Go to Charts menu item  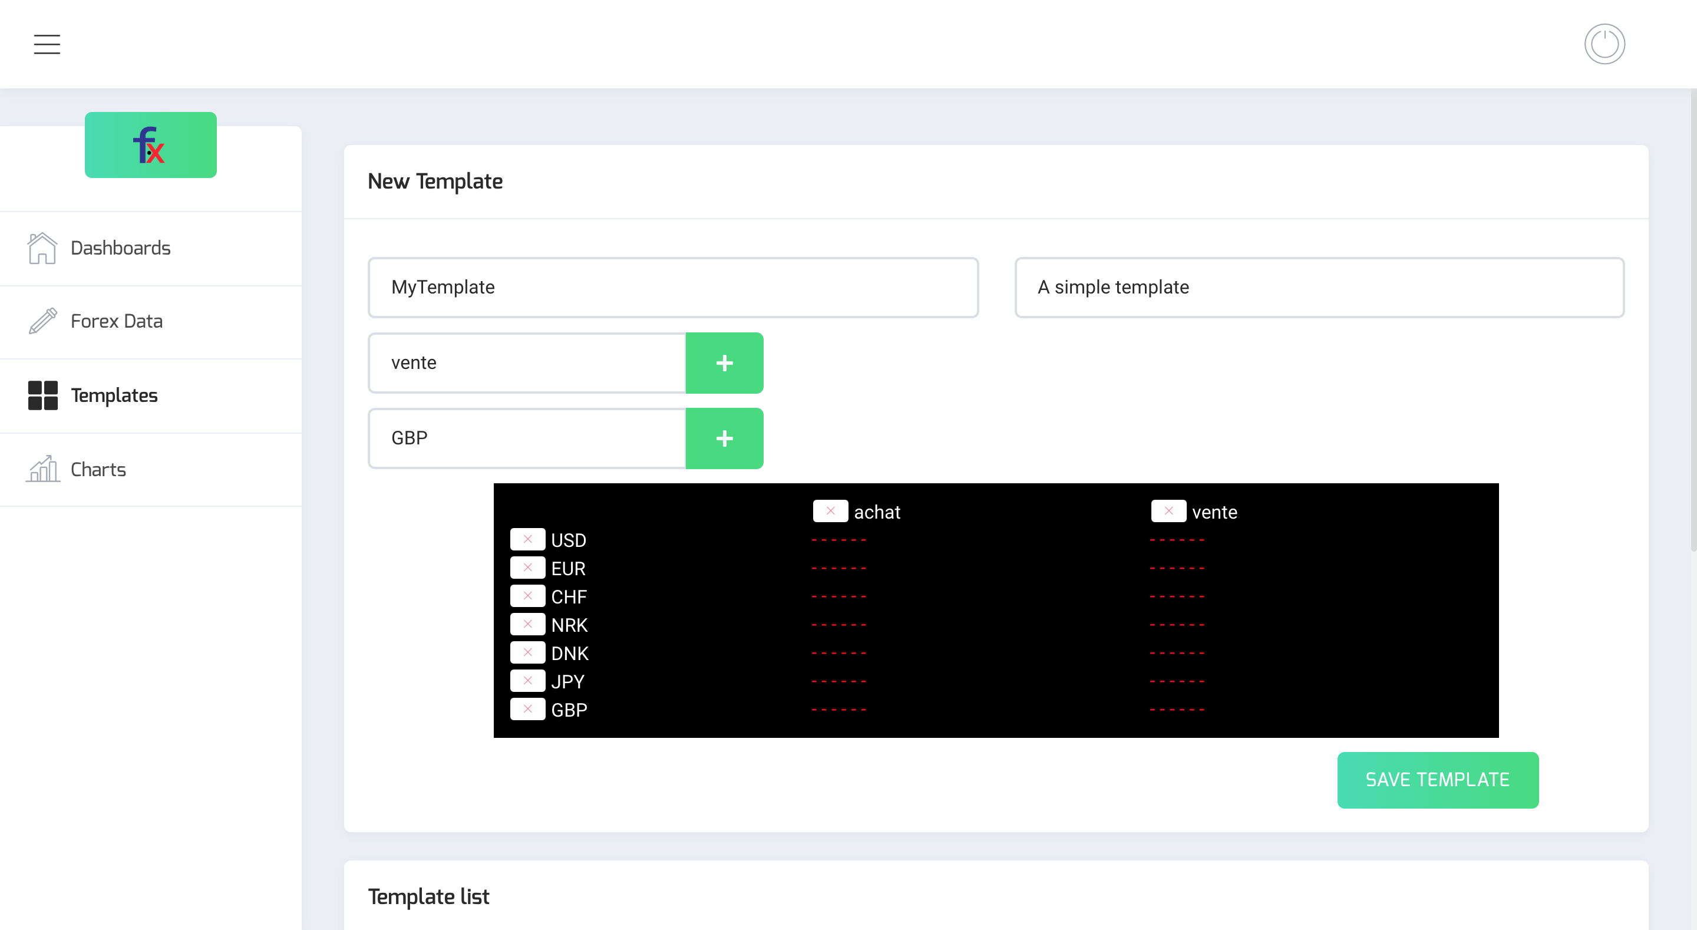click(x=98, y=469)
